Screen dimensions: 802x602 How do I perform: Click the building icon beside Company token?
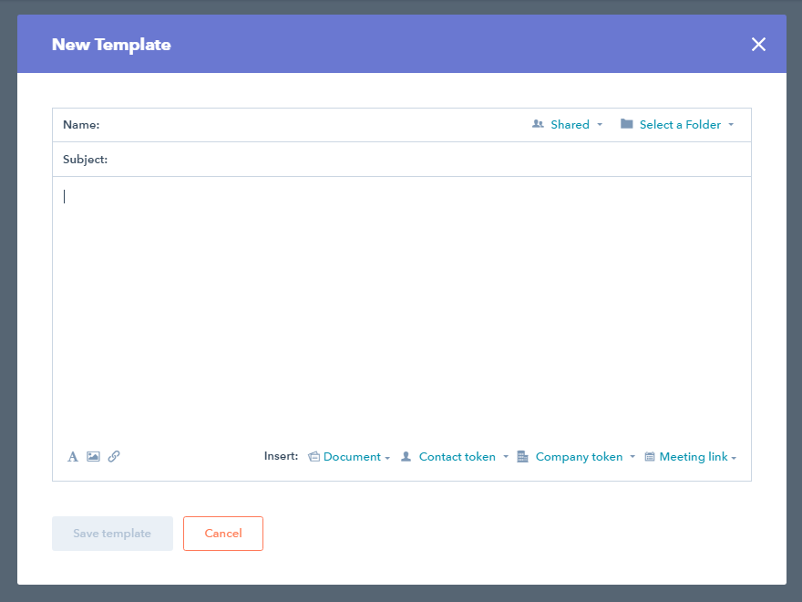pos(522,457)
